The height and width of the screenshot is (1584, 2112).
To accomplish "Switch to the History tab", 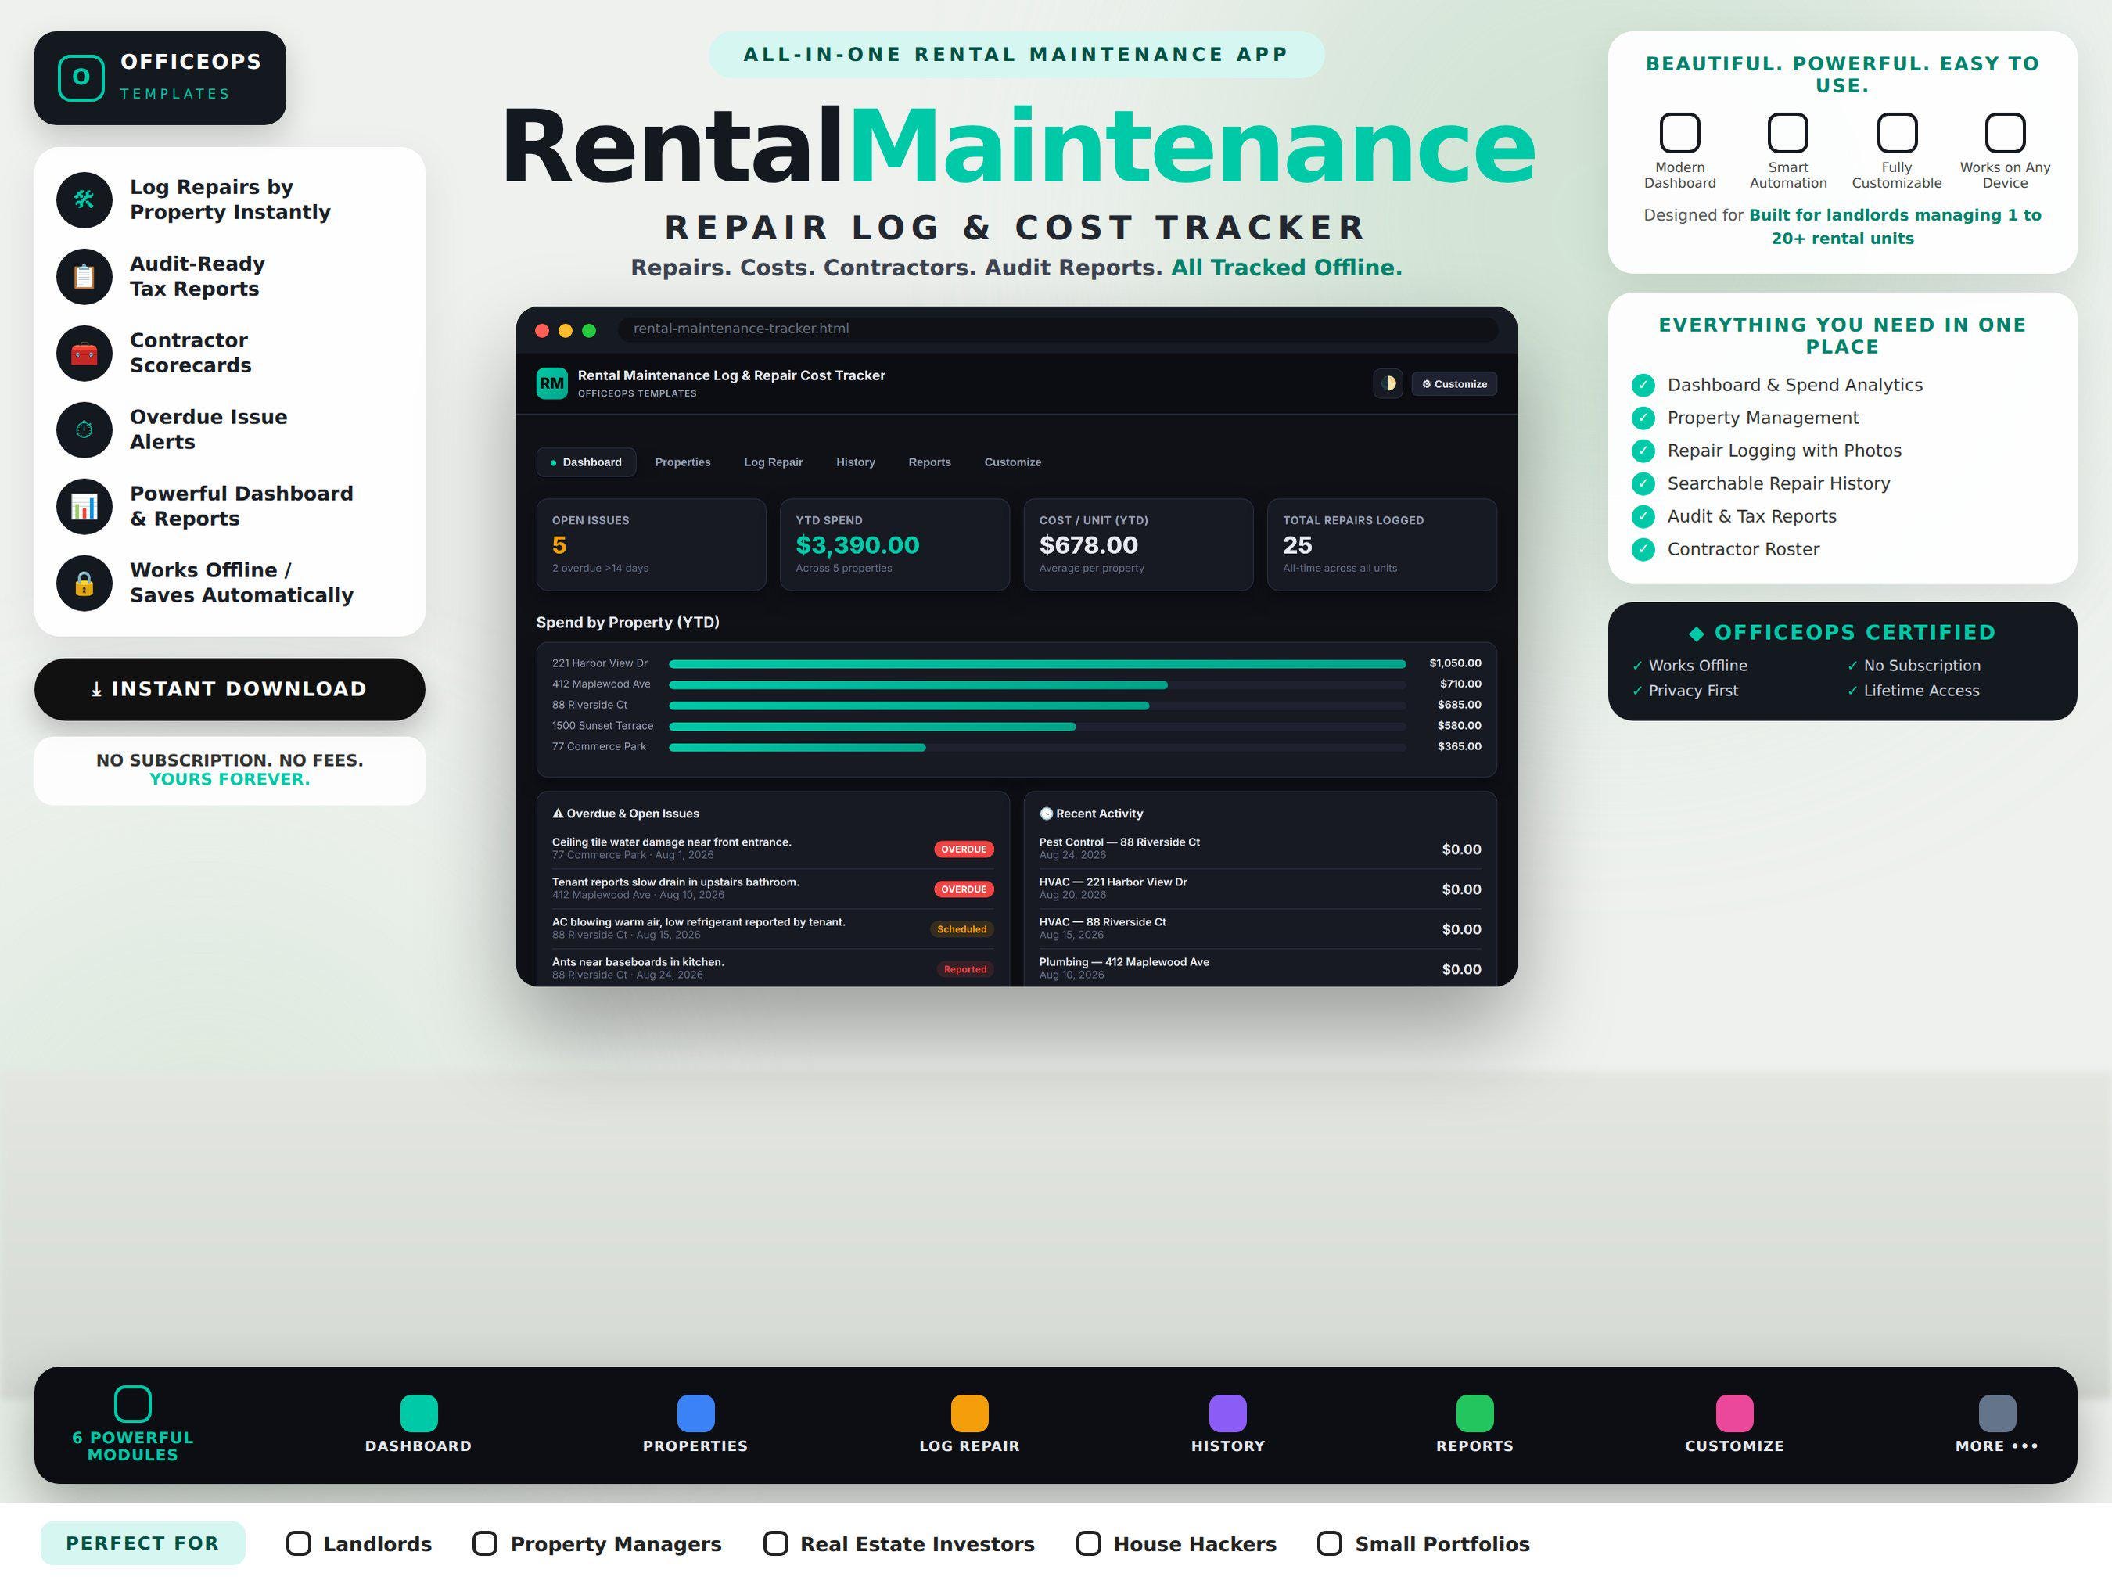I will pos(856,462).
